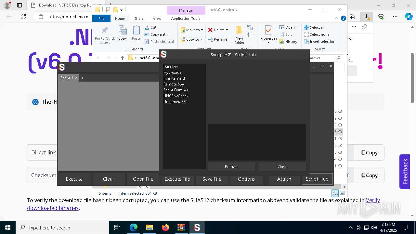The height and width of the screenshot is (234, 416).
Task: Click Copy path in ribbon
Action: click(x=156, y=34)
